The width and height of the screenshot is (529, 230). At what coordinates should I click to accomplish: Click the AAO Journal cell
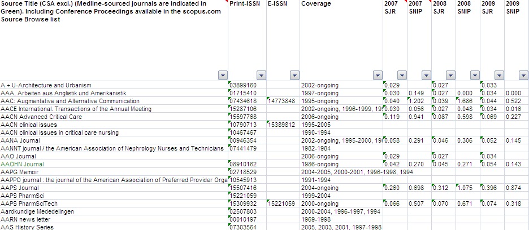point(114,156)
